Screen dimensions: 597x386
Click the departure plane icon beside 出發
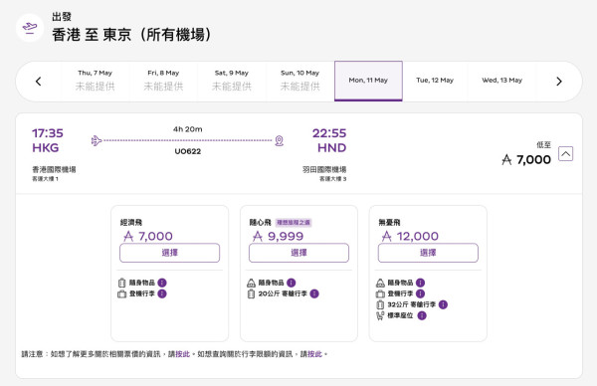pos(30,28)
